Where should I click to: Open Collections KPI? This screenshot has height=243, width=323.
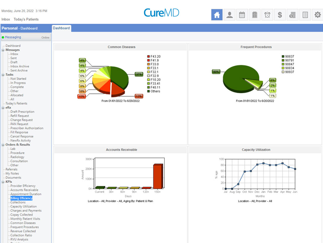tap(18, 203)
